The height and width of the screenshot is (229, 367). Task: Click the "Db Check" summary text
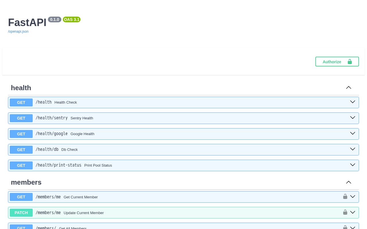pos(69,150)
